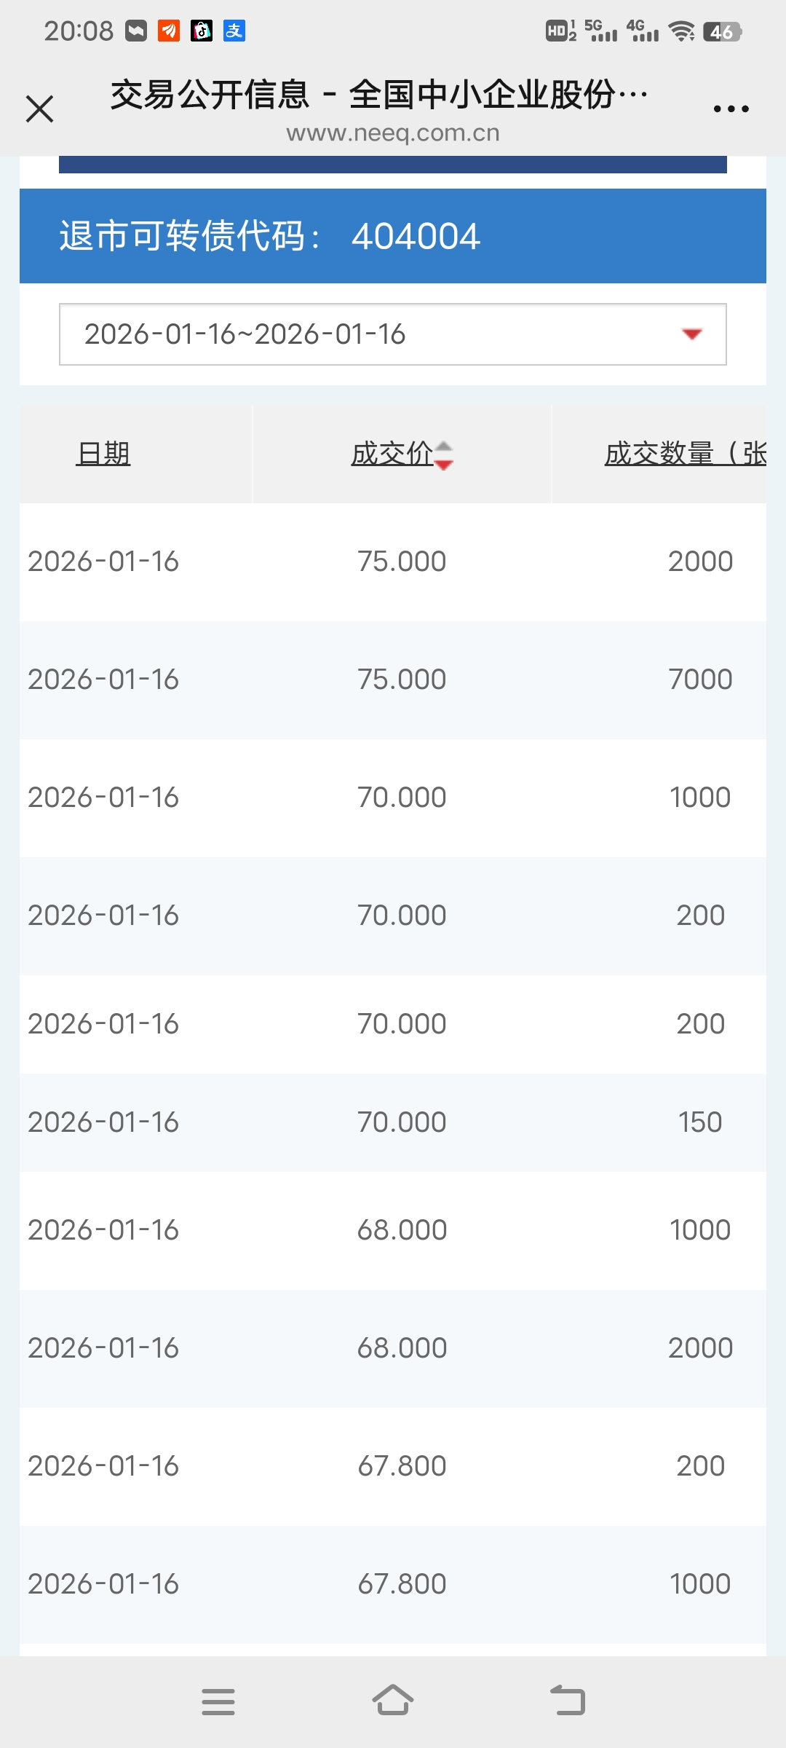Toggle sort arrows beside 成交价
Image resolution: width=786 pixels, height=1748 pixels.
(x=444, y=455)
